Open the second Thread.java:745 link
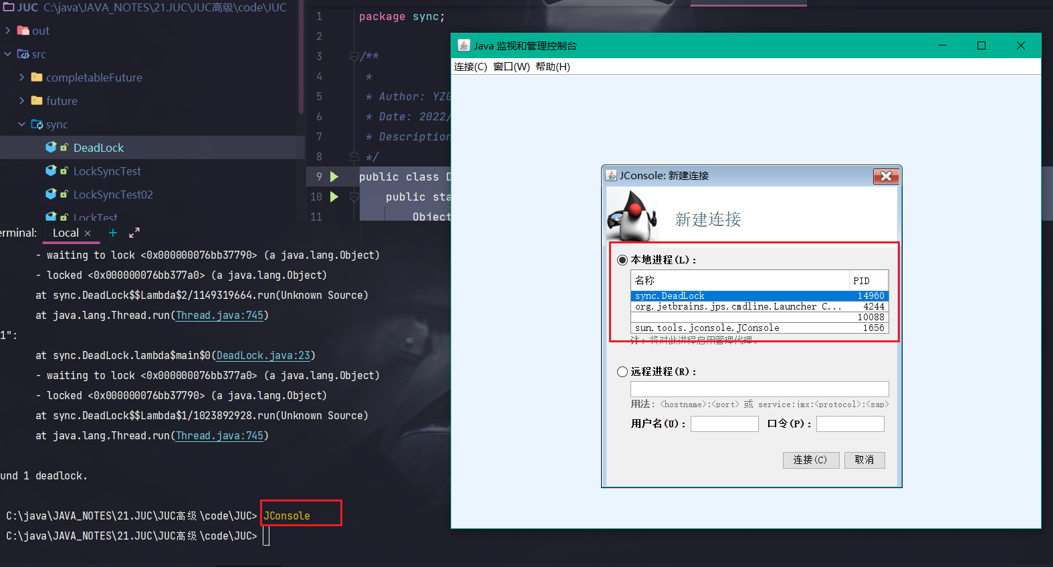The width and height of the screenshot is (1053, 567). tap(219, 435)
